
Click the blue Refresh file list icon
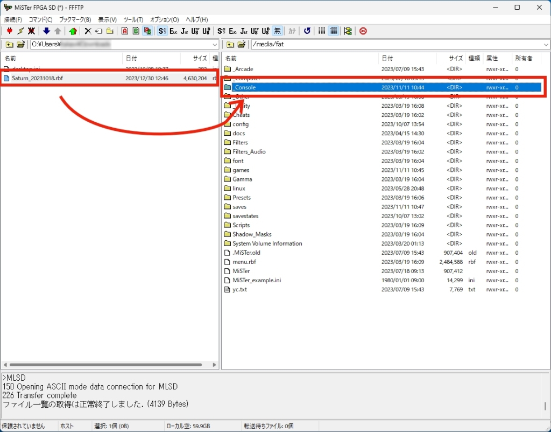307,31
